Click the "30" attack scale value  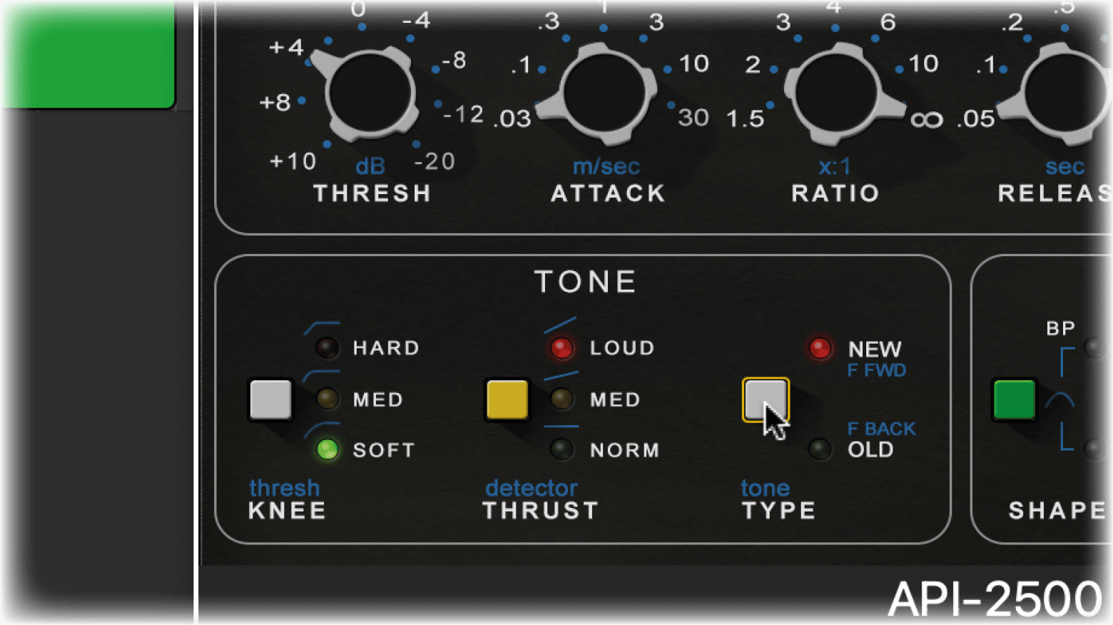693,118
